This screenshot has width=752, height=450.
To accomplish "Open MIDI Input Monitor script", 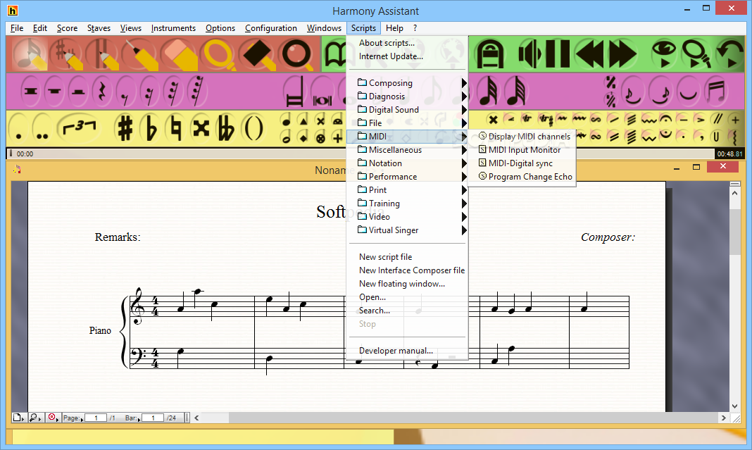I will [524, 150].
